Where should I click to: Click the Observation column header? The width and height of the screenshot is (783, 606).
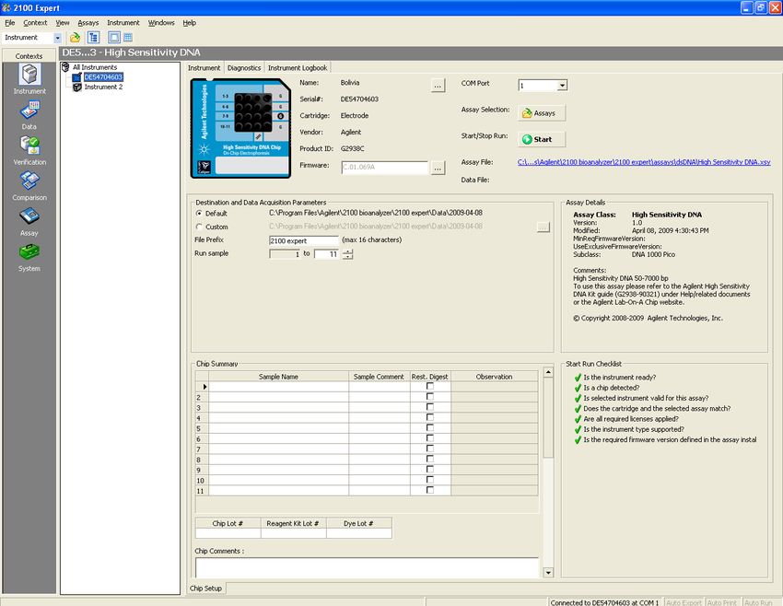(494, 377)
